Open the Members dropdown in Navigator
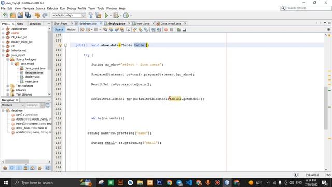The width and height of the screenshot is (332, 187). (x=12, y=105)
